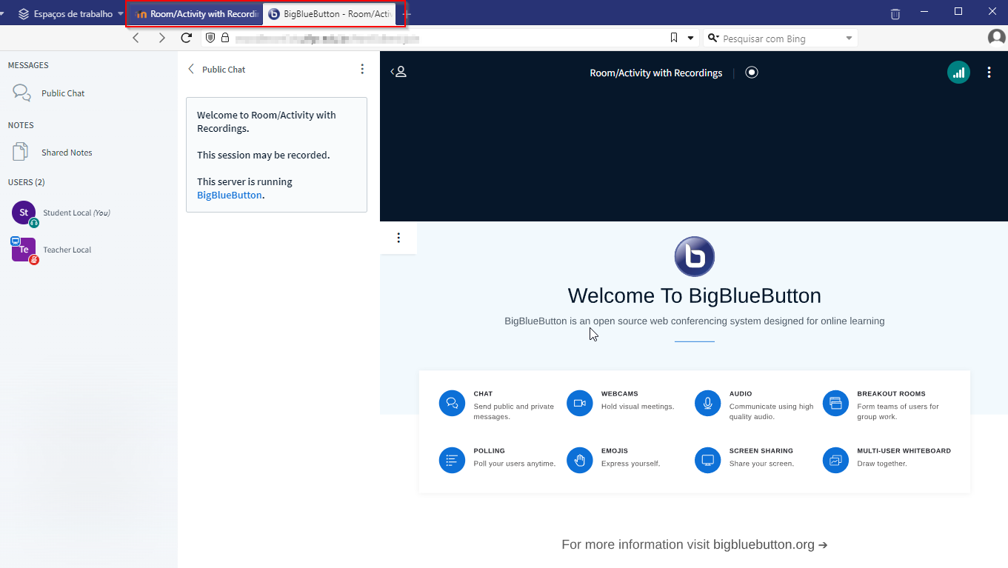The image size is (1008, 568).
Task: Click the Emojis hand feature icon
Action: pos(580,460)
